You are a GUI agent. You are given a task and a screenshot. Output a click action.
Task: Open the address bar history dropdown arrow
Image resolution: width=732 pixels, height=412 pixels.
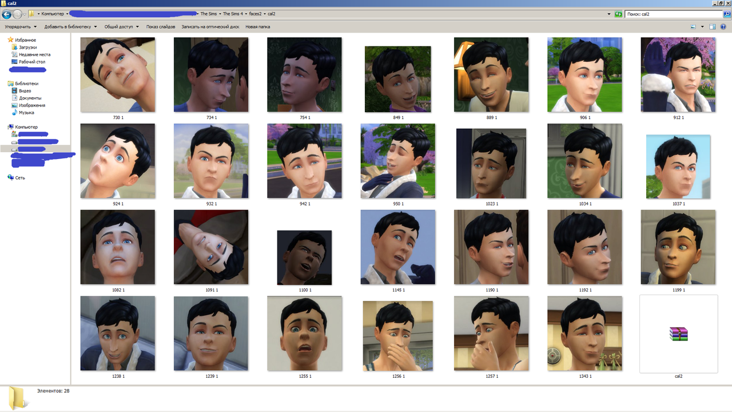click(x=608, y=14)
